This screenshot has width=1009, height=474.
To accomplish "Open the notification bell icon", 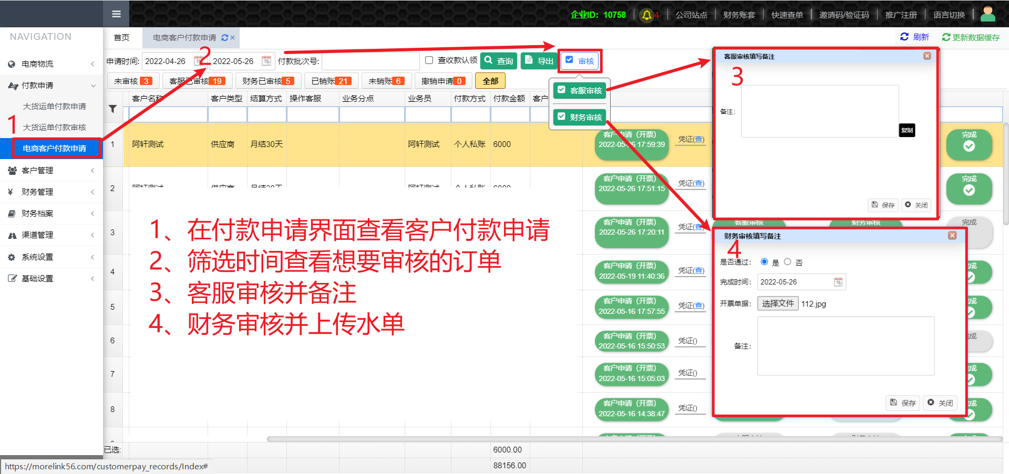I will (647, 15).
